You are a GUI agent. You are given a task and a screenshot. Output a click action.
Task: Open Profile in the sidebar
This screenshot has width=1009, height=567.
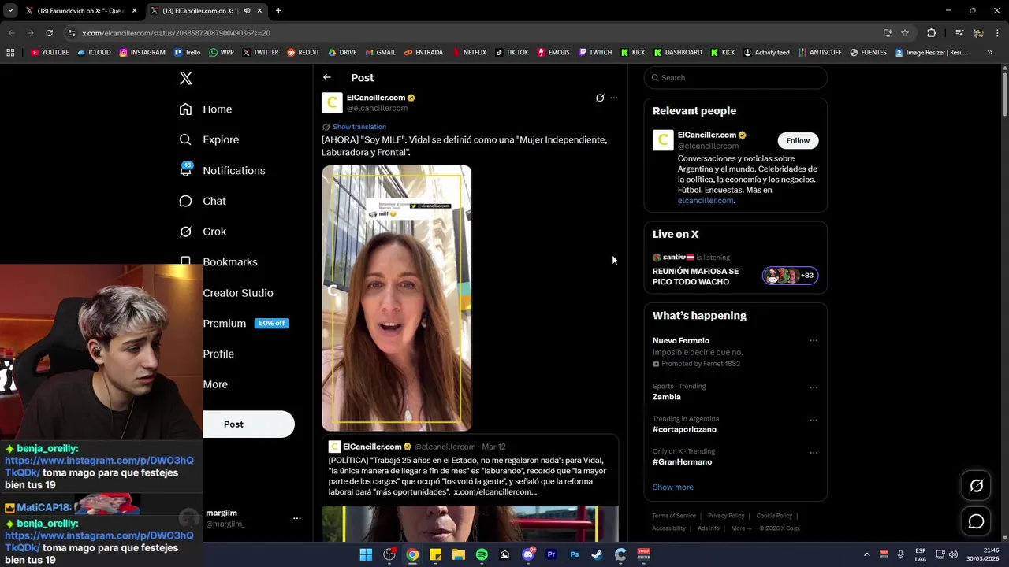(218, 354)
